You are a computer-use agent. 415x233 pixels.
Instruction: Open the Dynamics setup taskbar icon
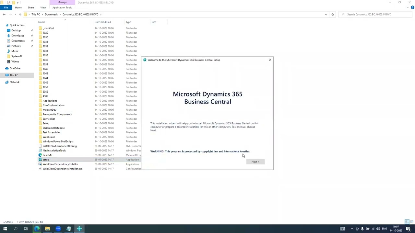79,229
